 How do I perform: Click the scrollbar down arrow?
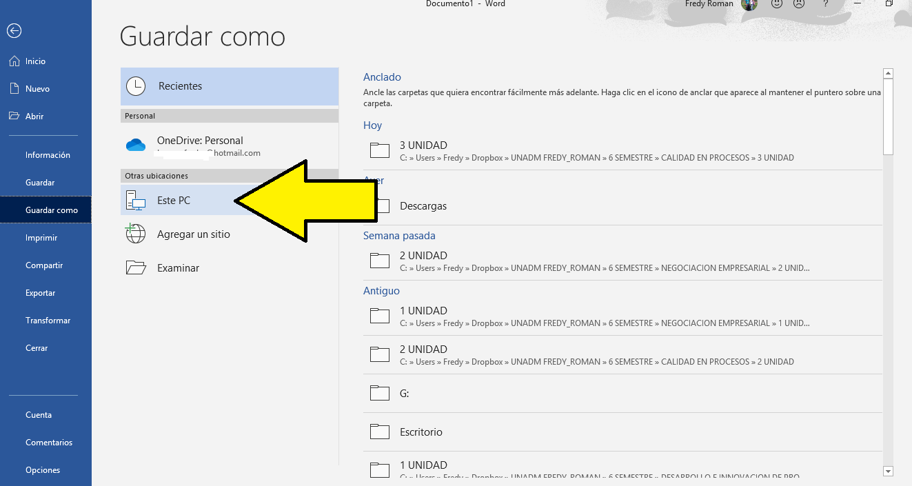click(888, 471)
